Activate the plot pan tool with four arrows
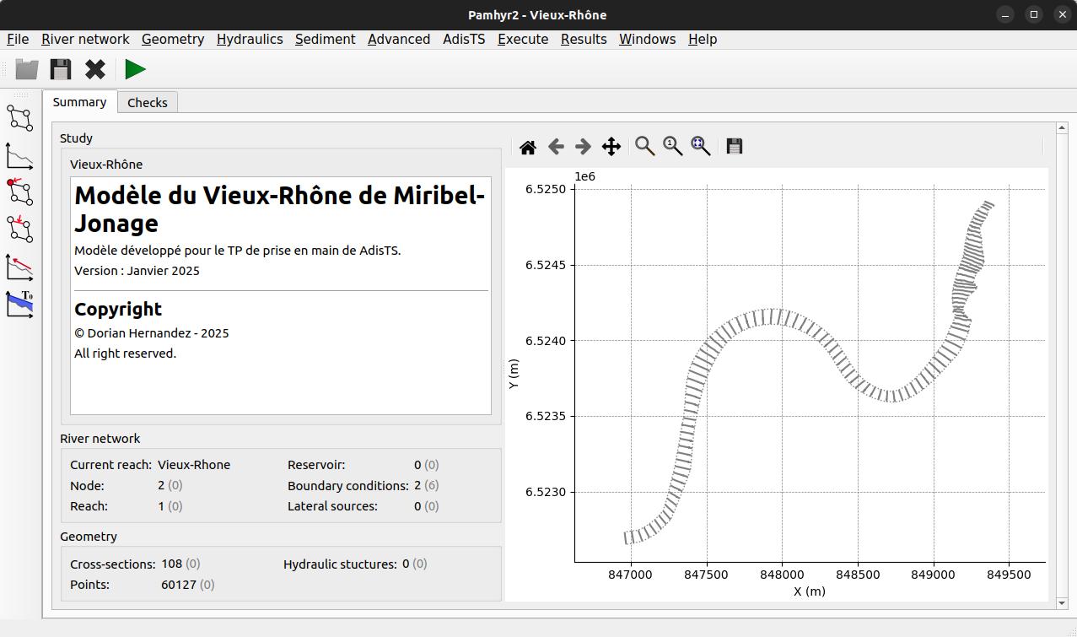The image size is (1077, 637). click(611, 147)
